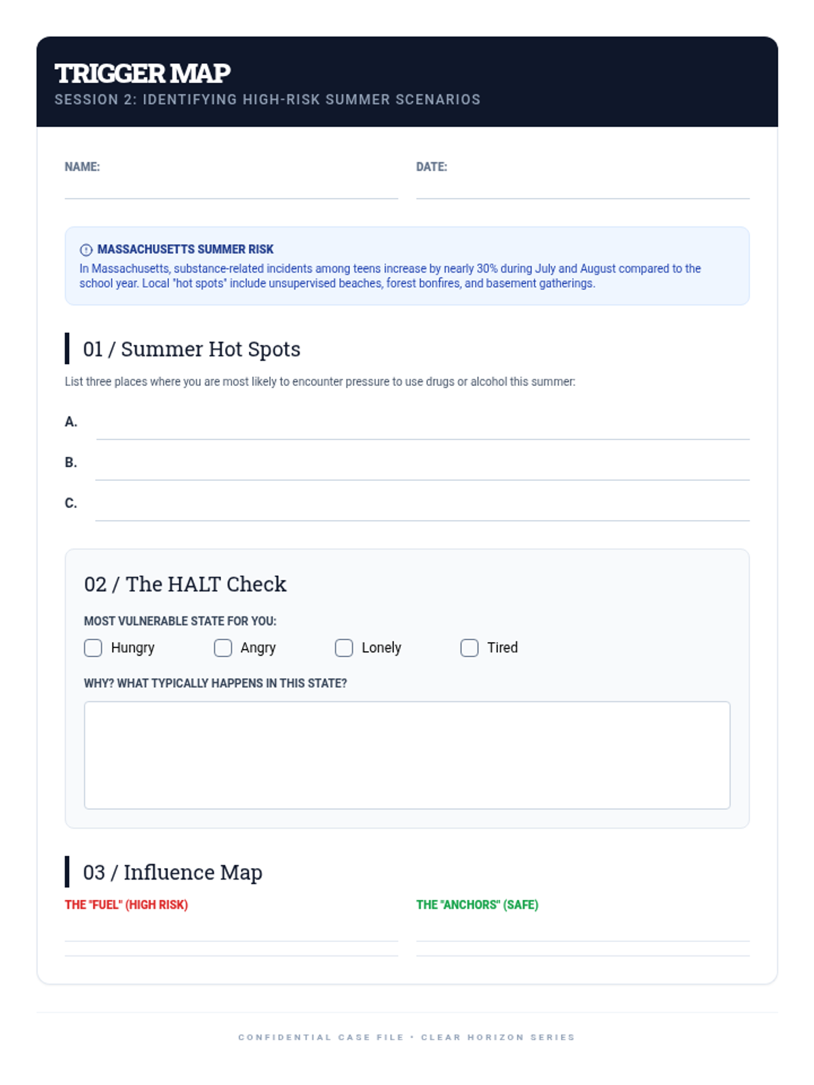
Task: Check the Hungry checkbox
Action: tap(93, 648)
